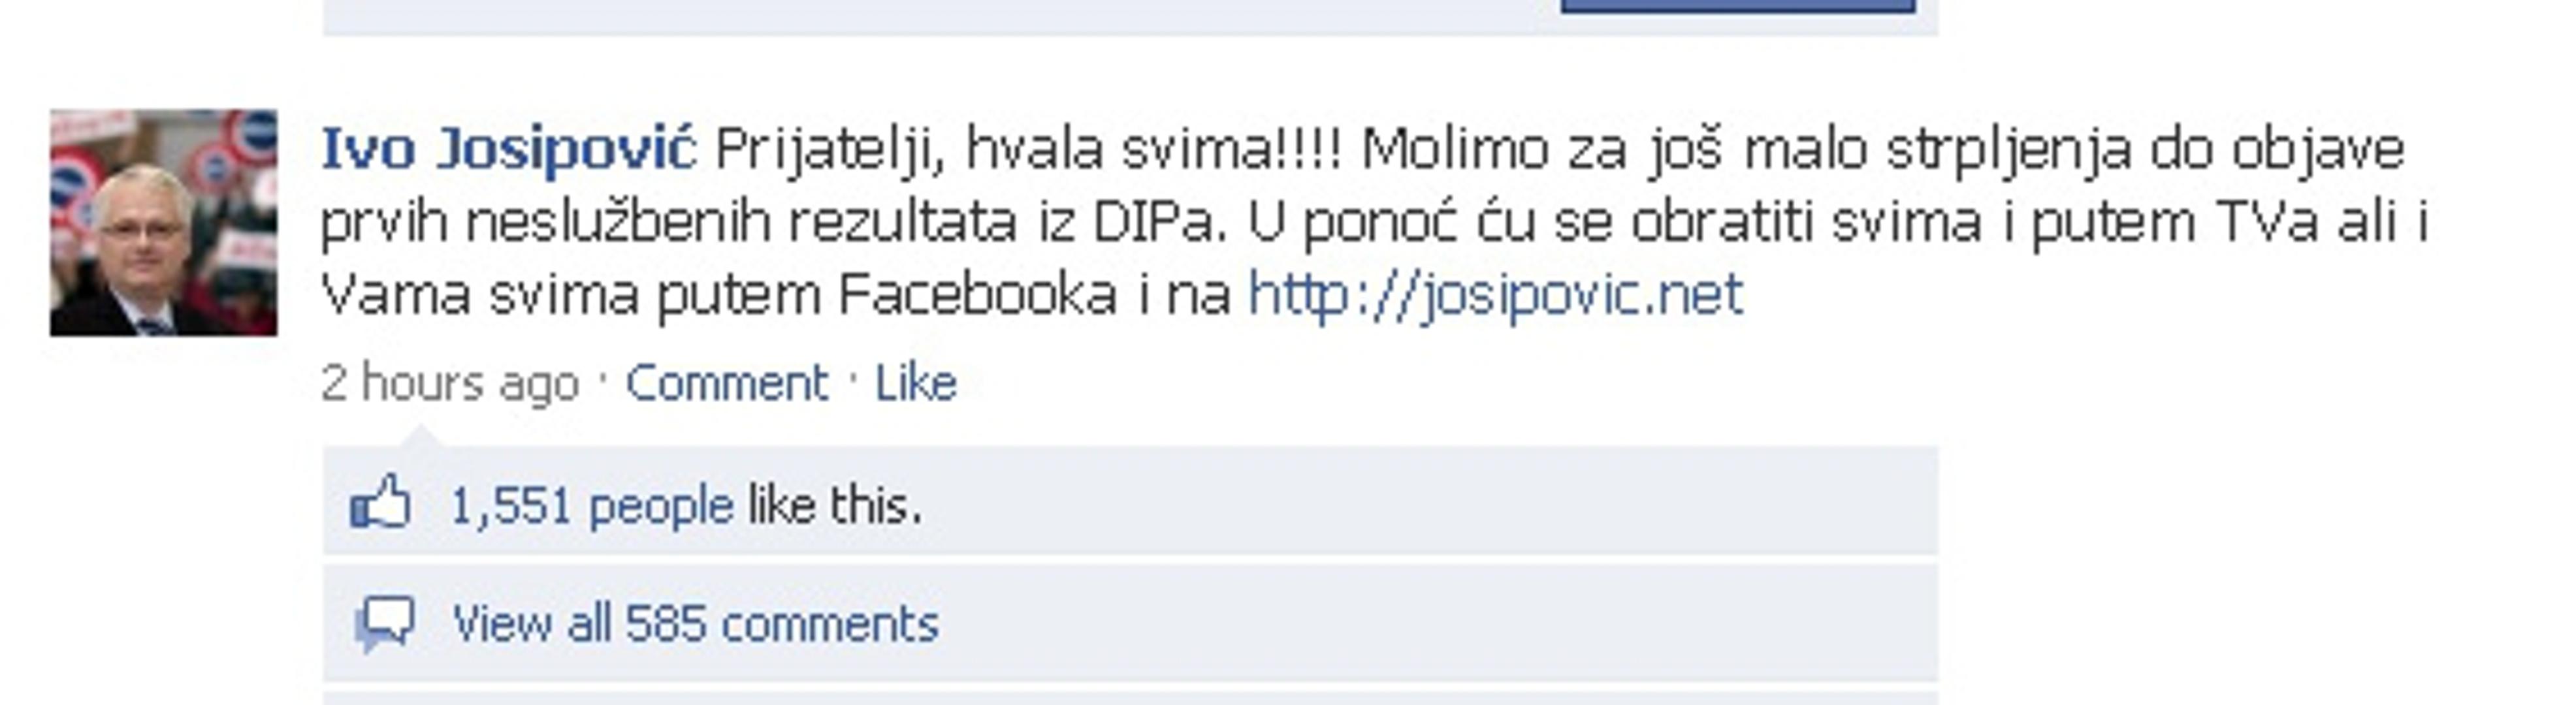Click the Comment link under the post
The width and height of the screenshot is (2576, 705).
click(x=727, y=383)
